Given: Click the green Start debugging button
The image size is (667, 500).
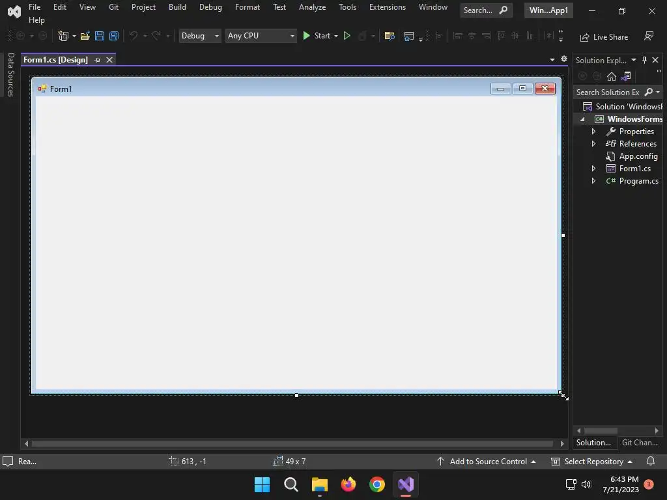Looking at the screenshot, I should [317, 36].
